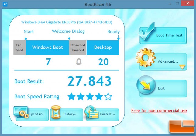Minimize the BootRacer window
The height and width of the screenshot is (136, 196).
pyautogui.click(x=170, y=4)
